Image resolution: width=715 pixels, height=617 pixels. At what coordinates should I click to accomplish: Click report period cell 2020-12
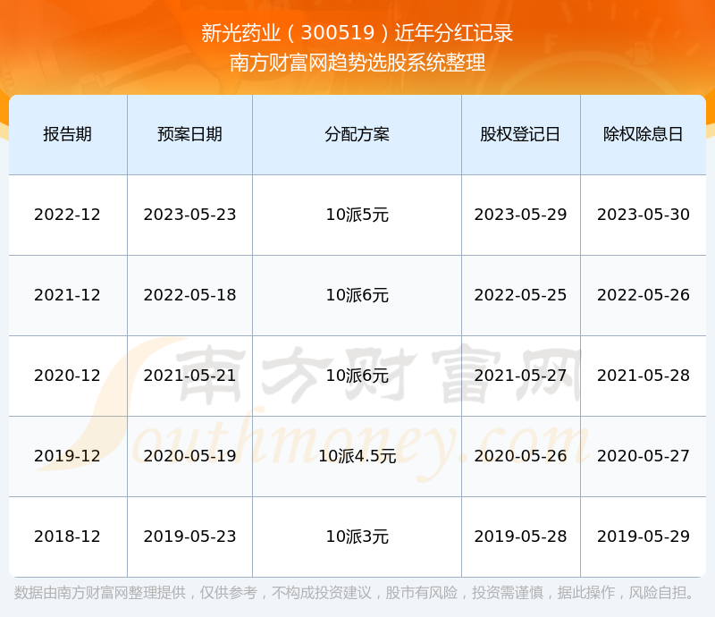pos(68,376)
